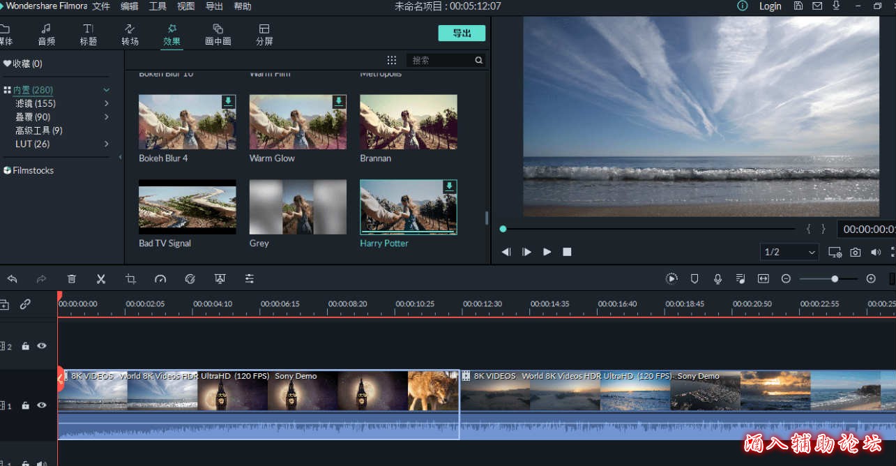This screenshot has height=466, width=896.
Task: Click the 导出 export button
Action: [462, 33]
